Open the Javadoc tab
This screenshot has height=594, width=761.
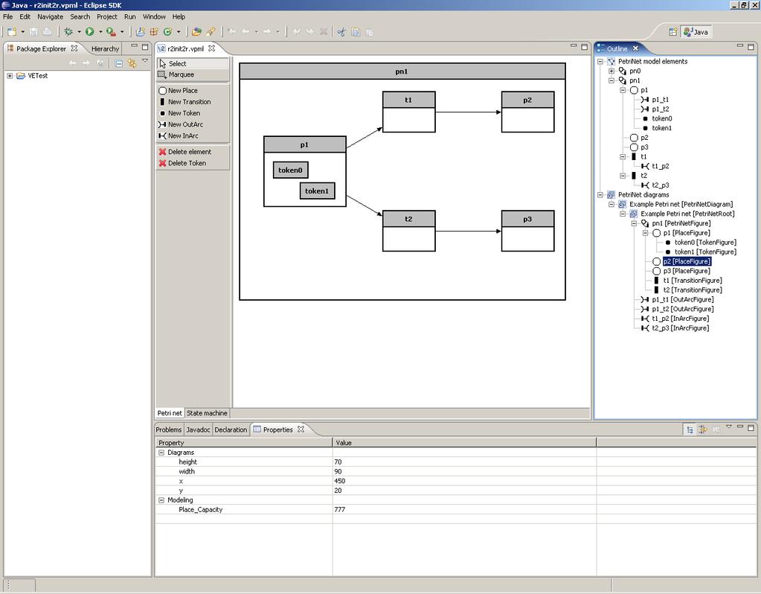click(198, 429)
